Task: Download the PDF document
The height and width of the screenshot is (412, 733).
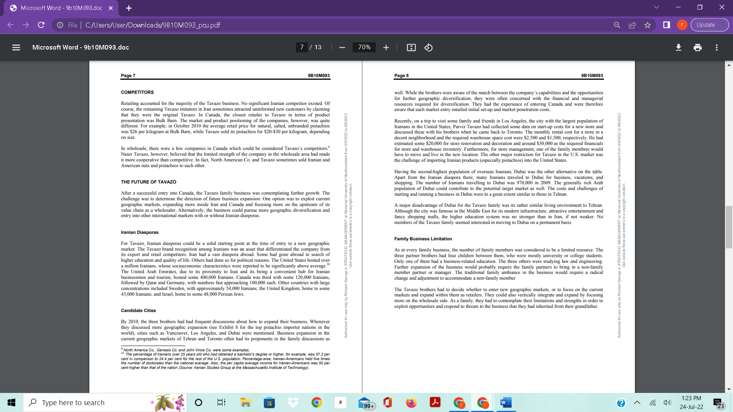Action: coord(678,47)
